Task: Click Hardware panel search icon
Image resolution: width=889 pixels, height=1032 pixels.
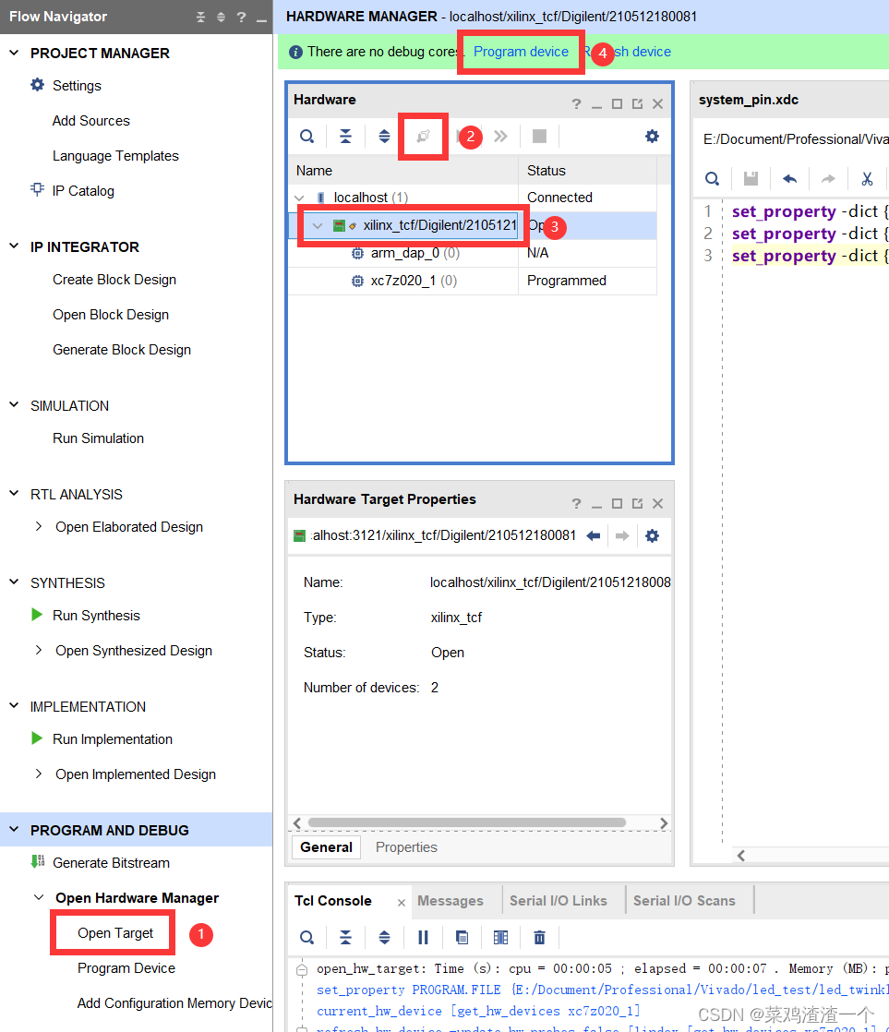Action: pyautogui.click(x=306, y=137)
